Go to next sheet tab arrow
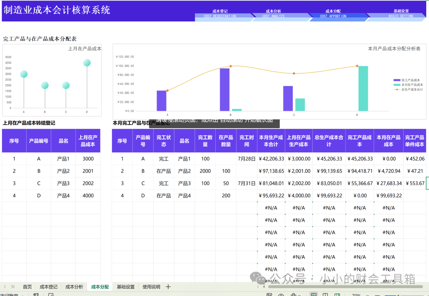This screenshot has width=429, height=296. click(x=5, y=287)
